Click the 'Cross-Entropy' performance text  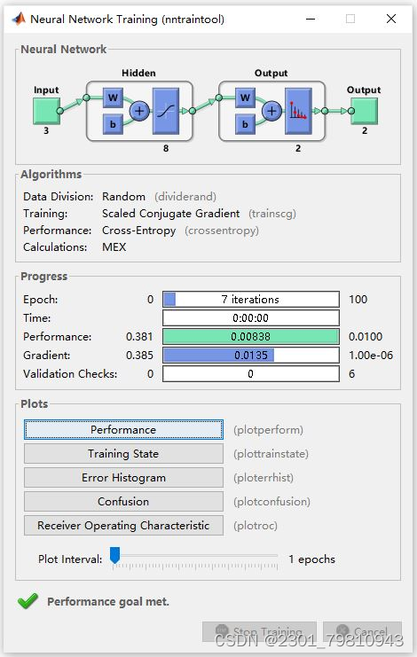[x=139, y=231]
